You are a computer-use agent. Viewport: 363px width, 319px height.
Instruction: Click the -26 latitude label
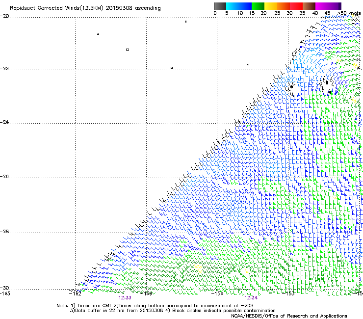pos(4,177)
